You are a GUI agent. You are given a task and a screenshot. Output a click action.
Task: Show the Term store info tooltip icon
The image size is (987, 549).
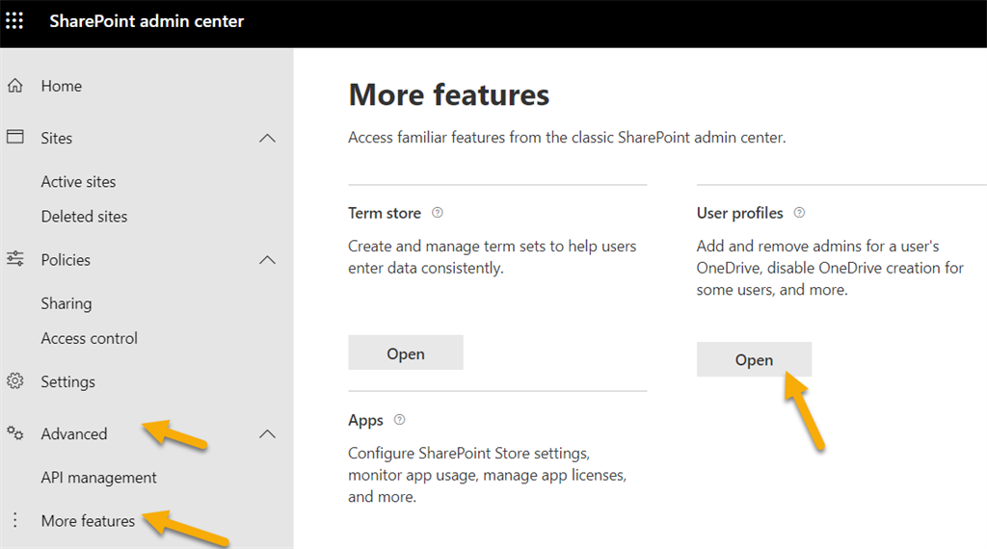coord(437,213)
